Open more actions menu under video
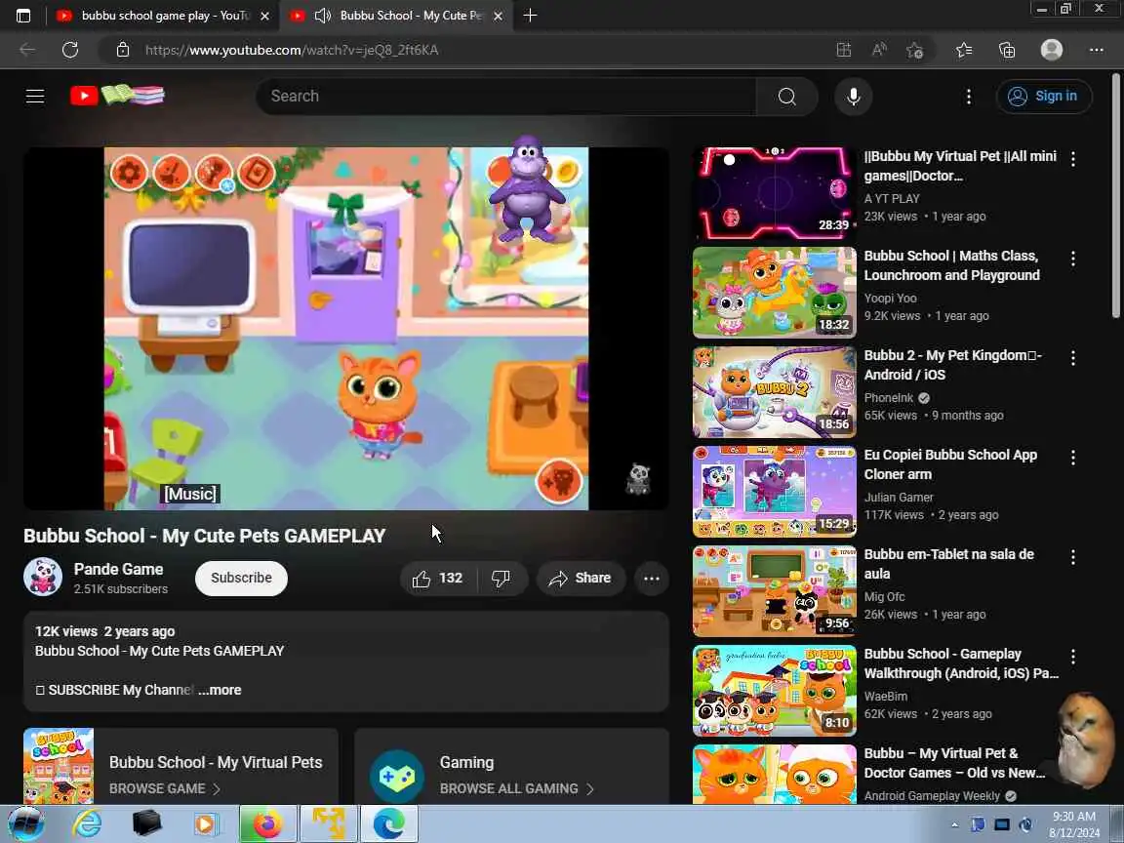 pos(652,579)
